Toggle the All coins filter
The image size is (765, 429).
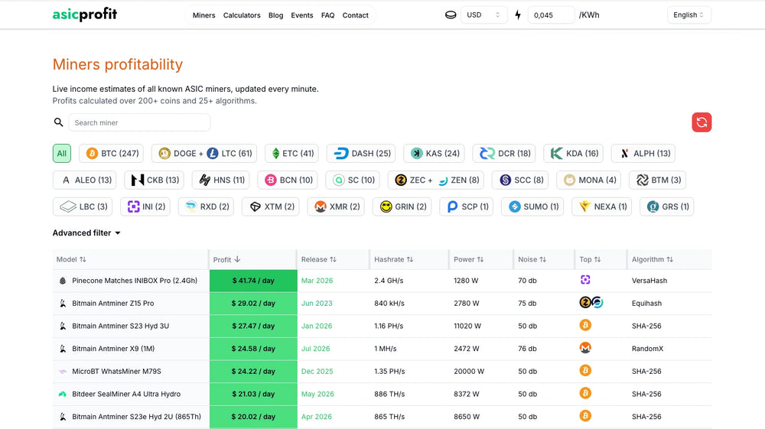click(x=62, y=153)
